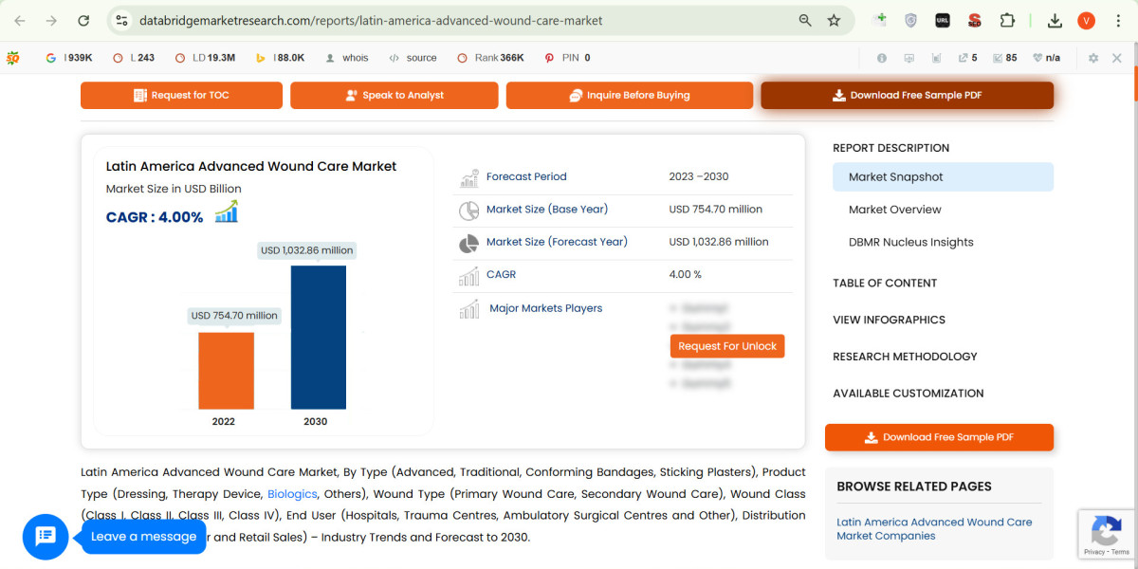
Task: Select Market Overview in sidebar
Action: coord(894,210)
